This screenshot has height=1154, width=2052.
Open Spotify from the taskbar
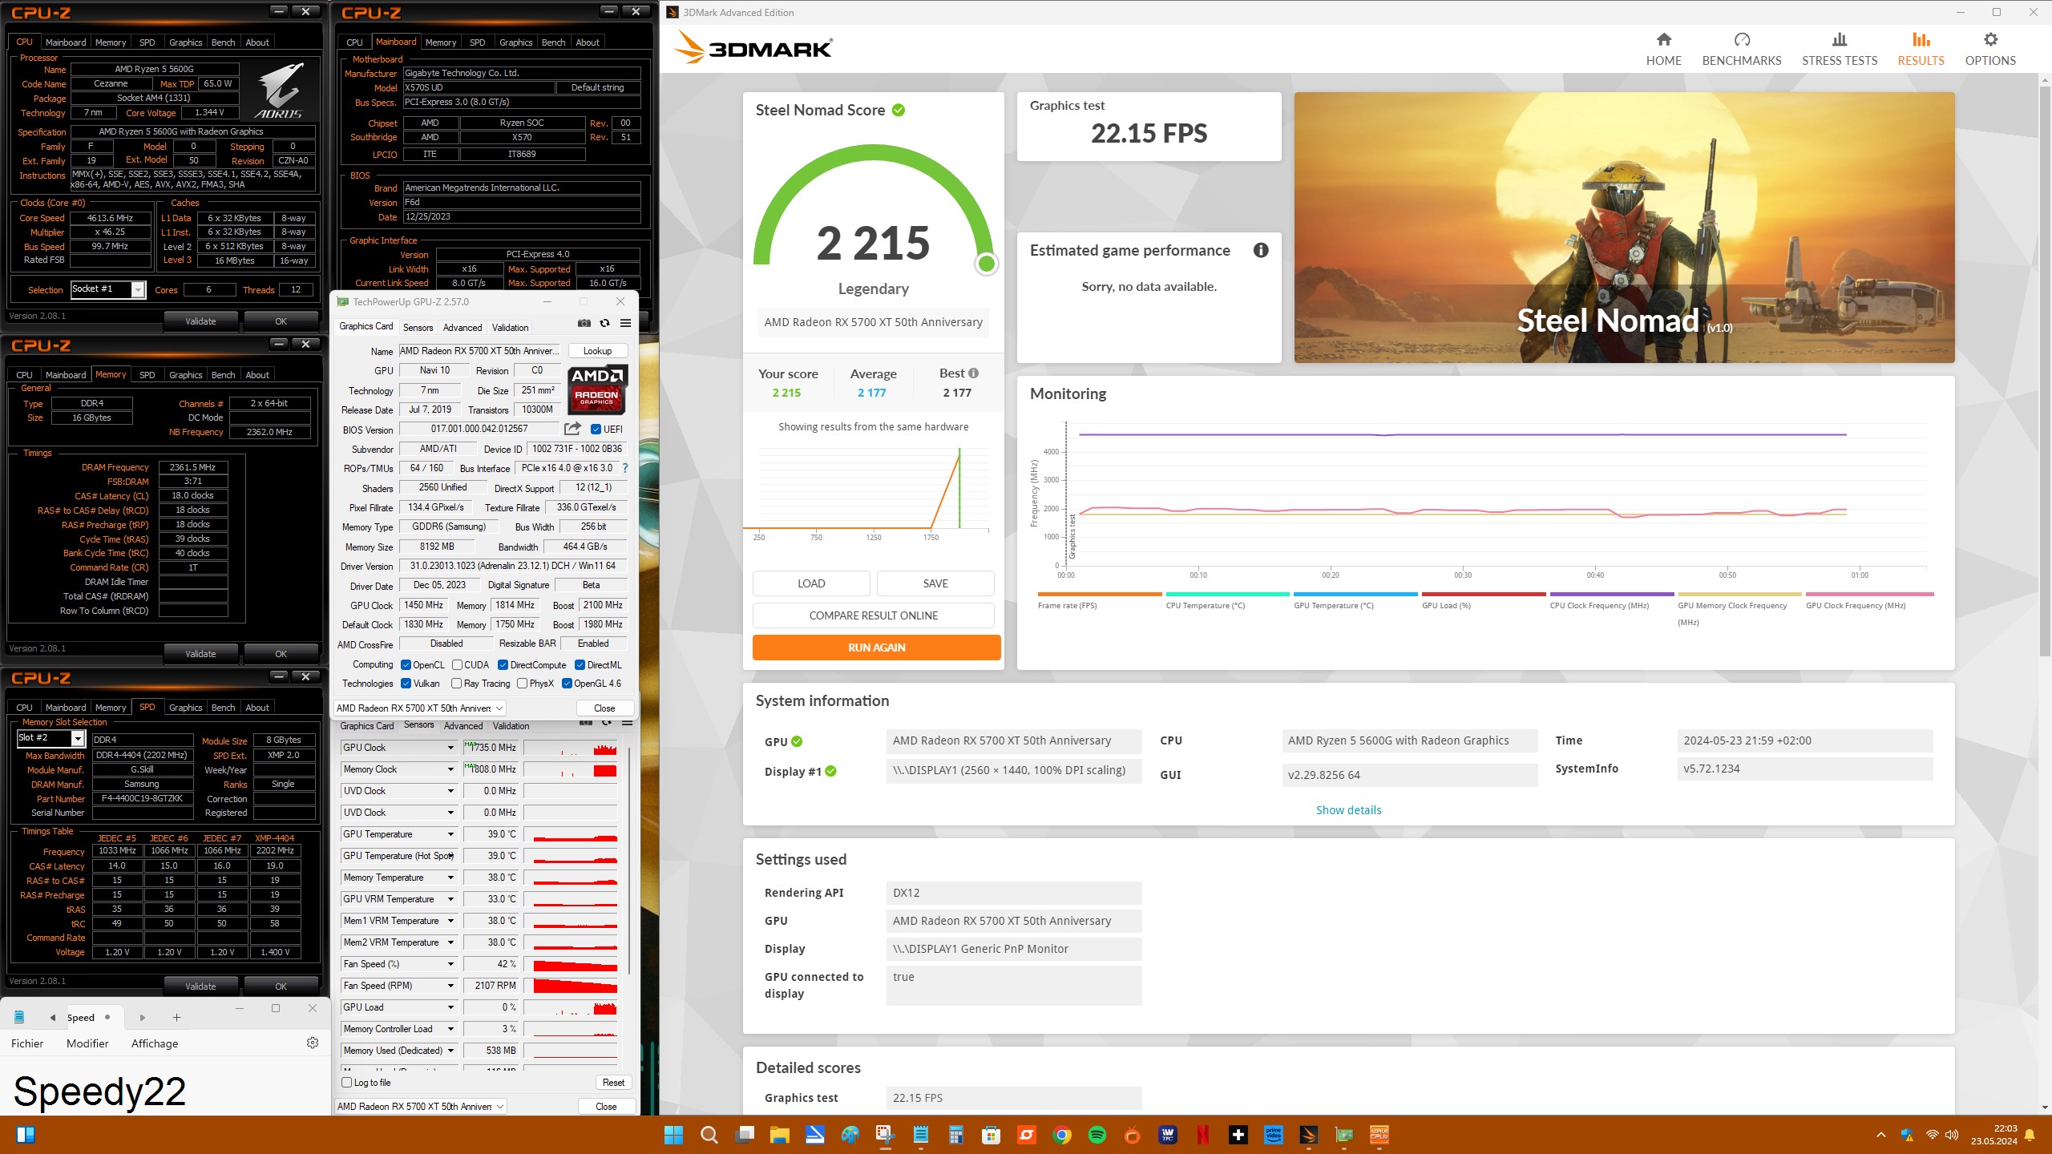coord(1097,1135)
